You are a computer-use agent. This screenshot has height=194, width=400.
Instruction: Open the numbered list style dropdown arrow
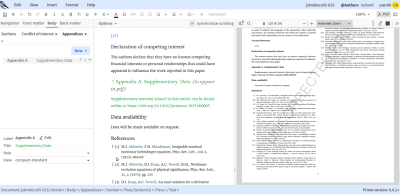tap(181, 14)
